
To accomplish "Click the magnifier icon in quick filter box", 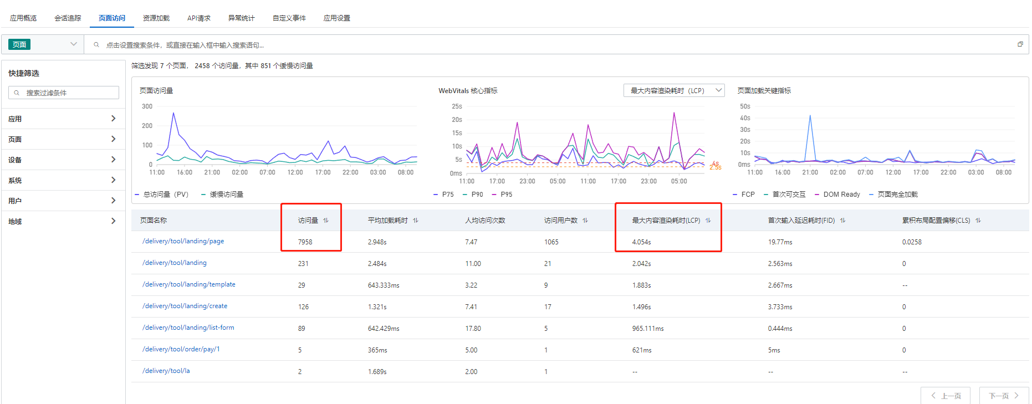I will click(x=17, y=93).
